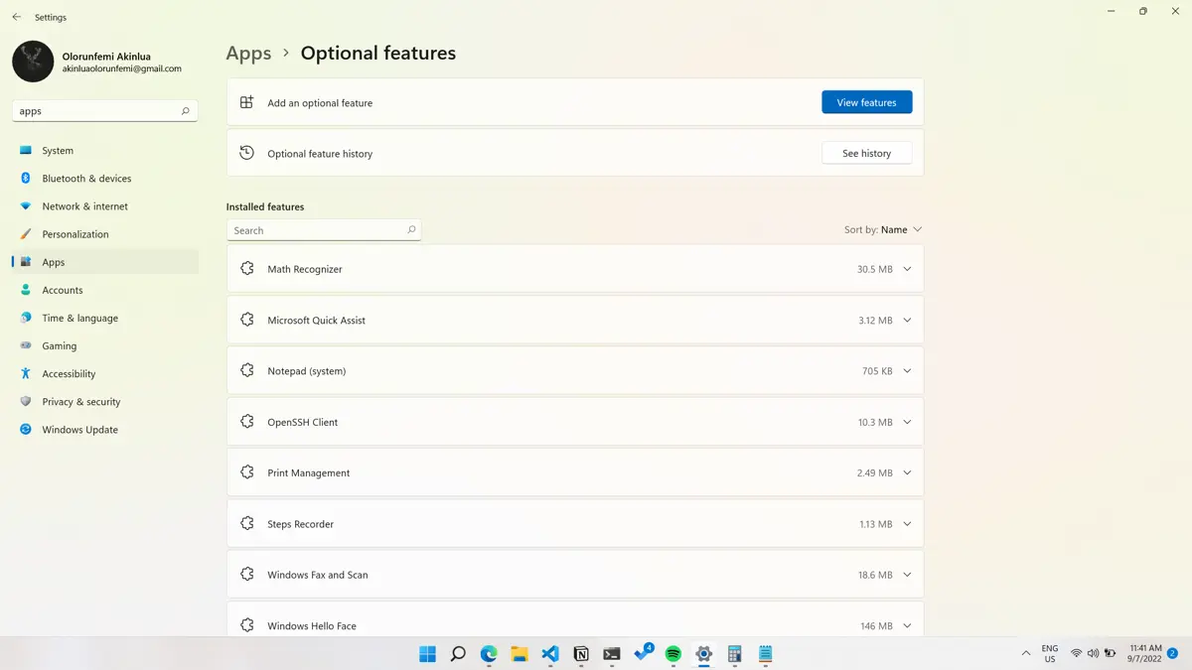Click the ENG US language indicator
Image resolution: width=1192 pixels, height=670 pixels.
(x=1050, y=653)
